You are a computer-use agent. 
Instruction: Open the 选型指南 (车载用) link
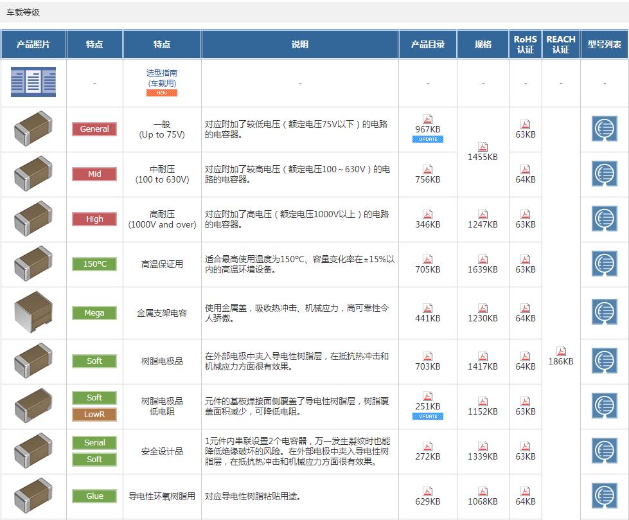click(161, 78)
